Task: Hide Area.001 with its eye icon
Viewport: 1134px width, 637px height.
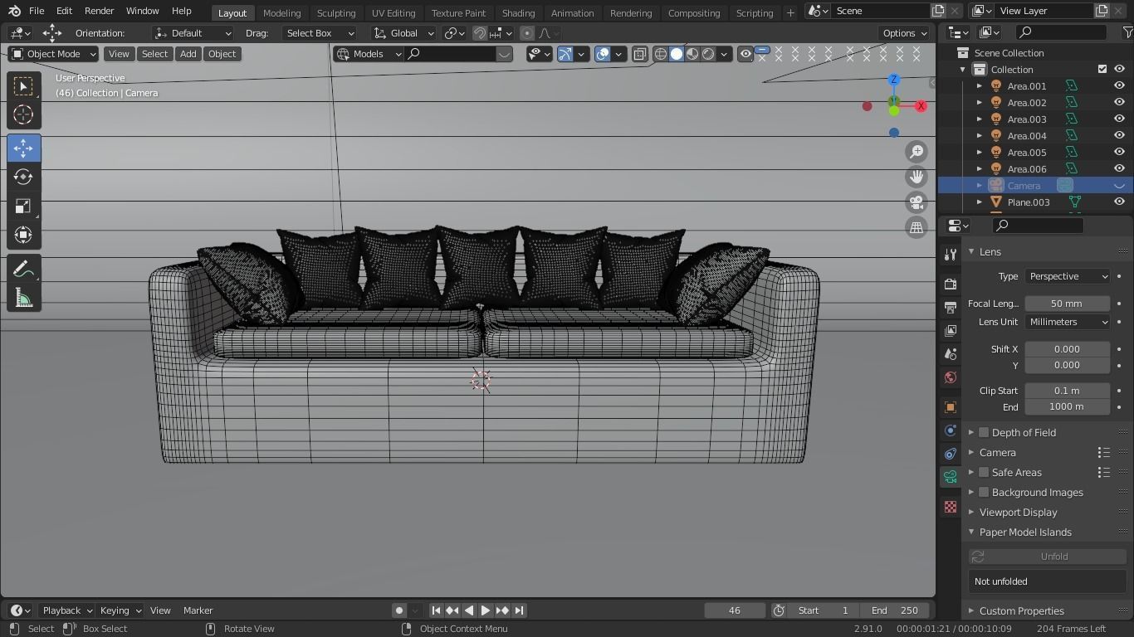Action: pos(1119,85)
